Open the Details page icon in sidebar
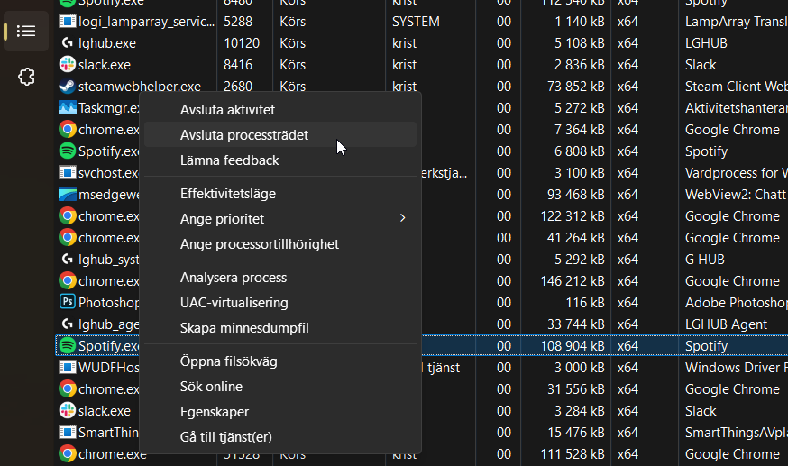Image resolution: width=788 pixels, height=466 pixels. pos(26,32)
